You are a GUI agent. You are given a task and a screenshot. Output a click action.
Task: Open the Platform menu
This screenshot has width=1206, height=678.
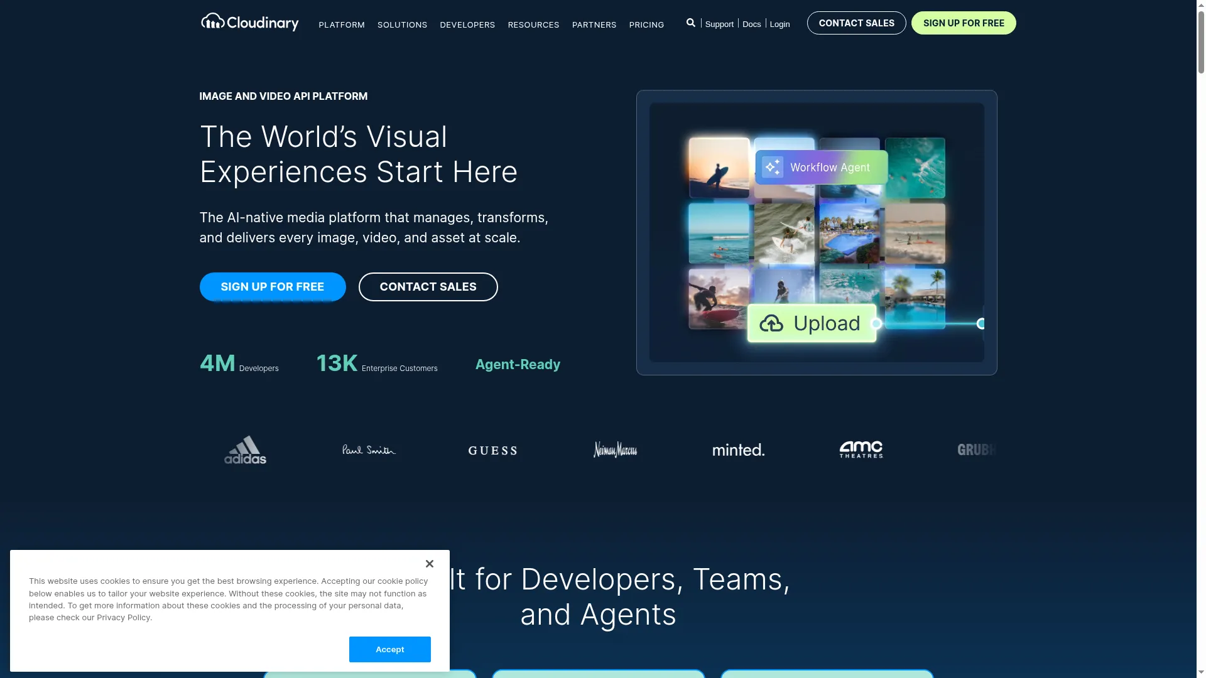(x=342, y=24)
